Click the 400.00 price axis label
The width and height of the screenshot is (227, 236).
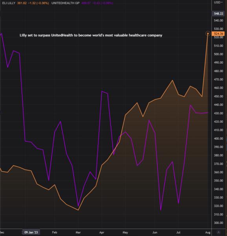click(219, 138)
